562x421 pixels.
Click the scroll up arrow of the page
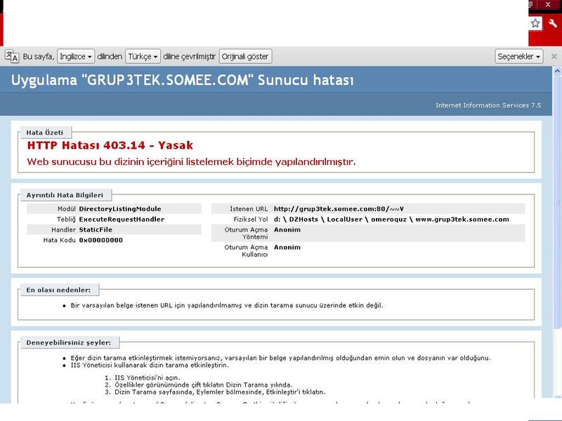tap(556, 72)
